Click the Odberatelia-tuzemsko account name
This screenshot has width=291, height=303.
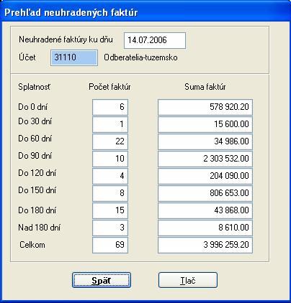pyautogui.click(x=140, y=57)
